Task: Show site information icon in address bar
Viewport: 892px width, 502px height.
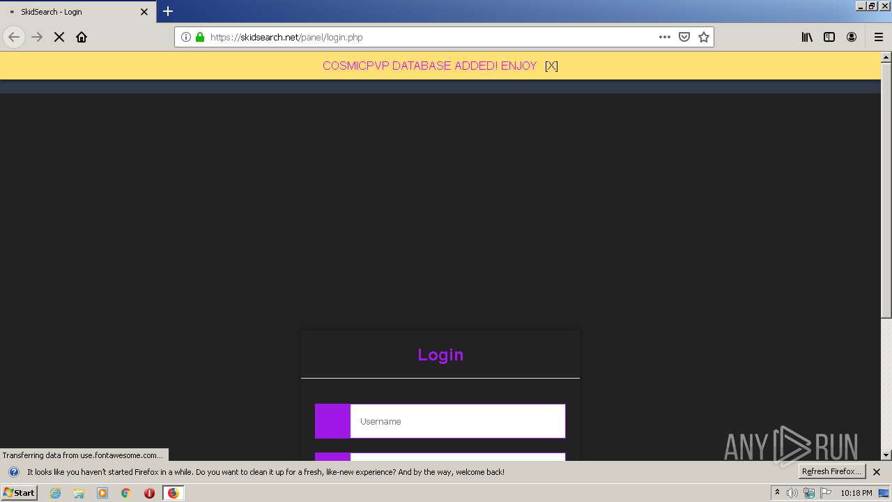Action: 186,37
